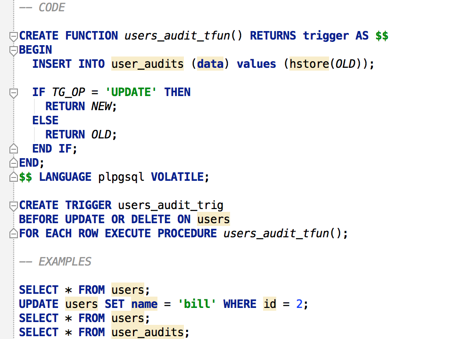The image size is (462, 339).
Task: Click the fold marker beside BEGIN
Action: pyautogui.click(x=13, y=50)
